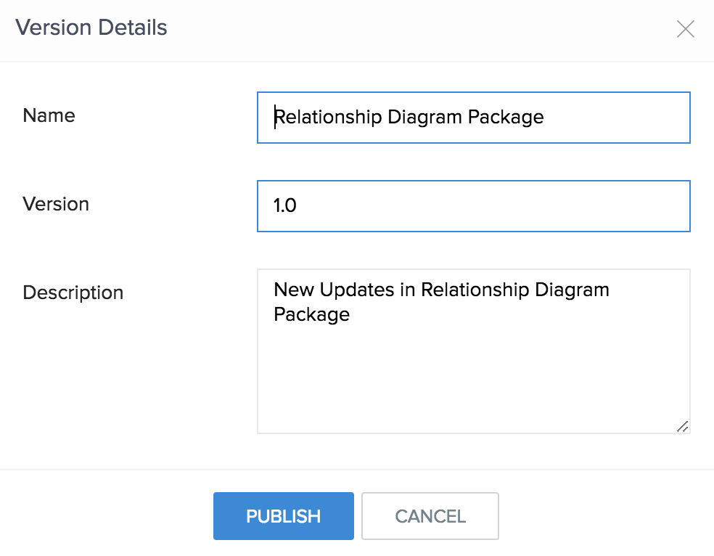
Task: Click the word "Diagram" in Description text
Action: pos(572,290)
